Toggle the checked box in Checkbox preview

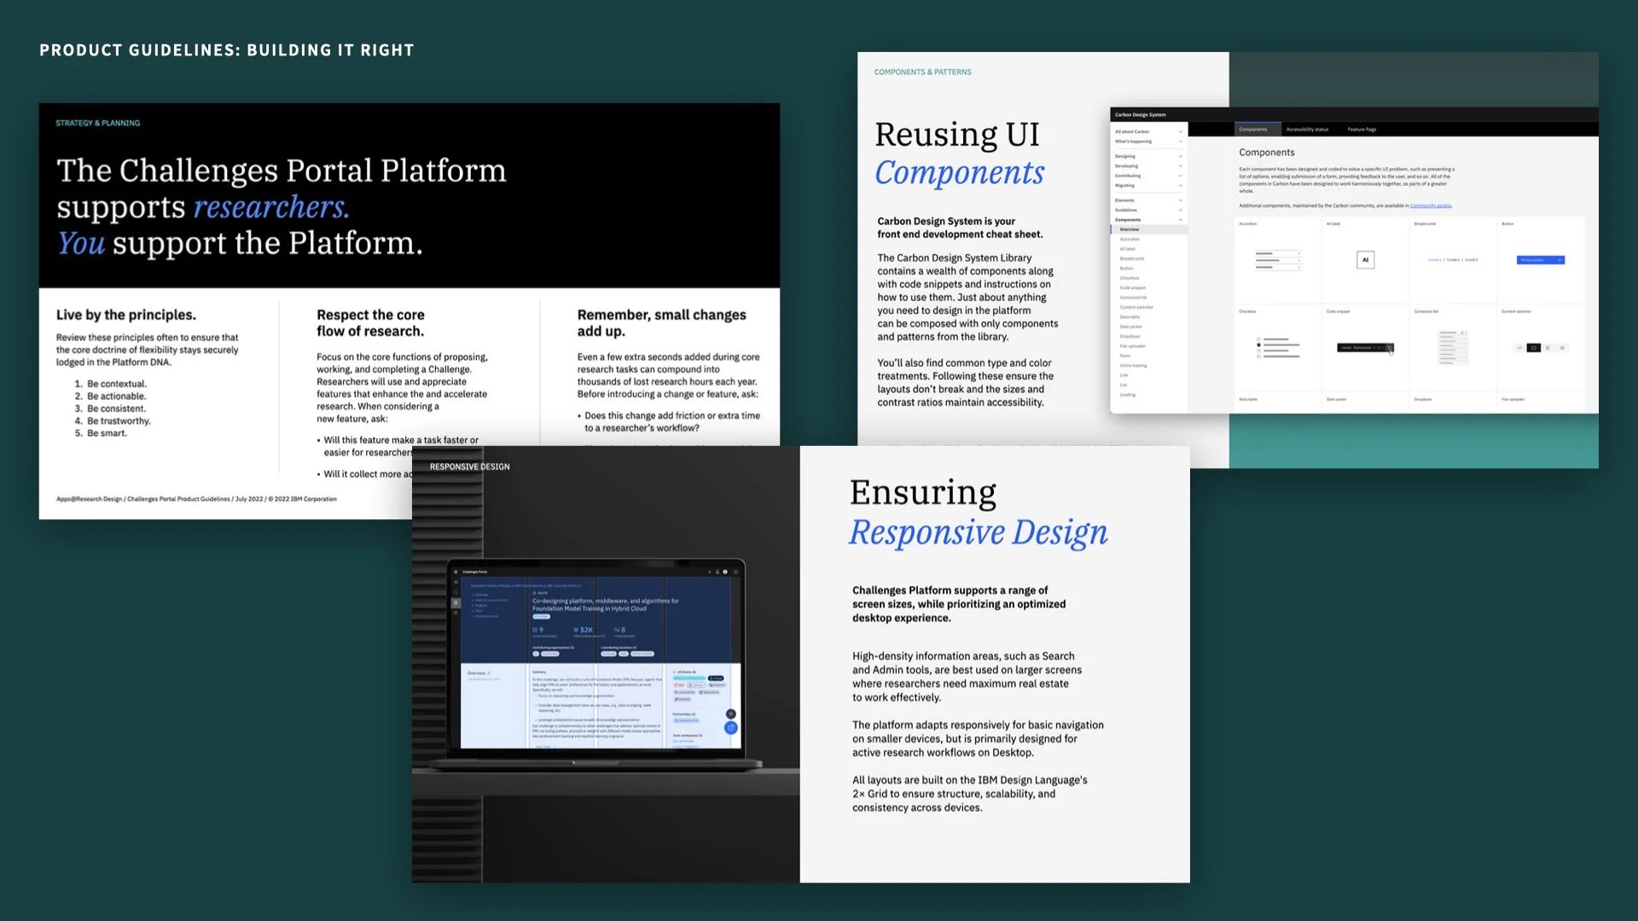[x=1258, y=344]
